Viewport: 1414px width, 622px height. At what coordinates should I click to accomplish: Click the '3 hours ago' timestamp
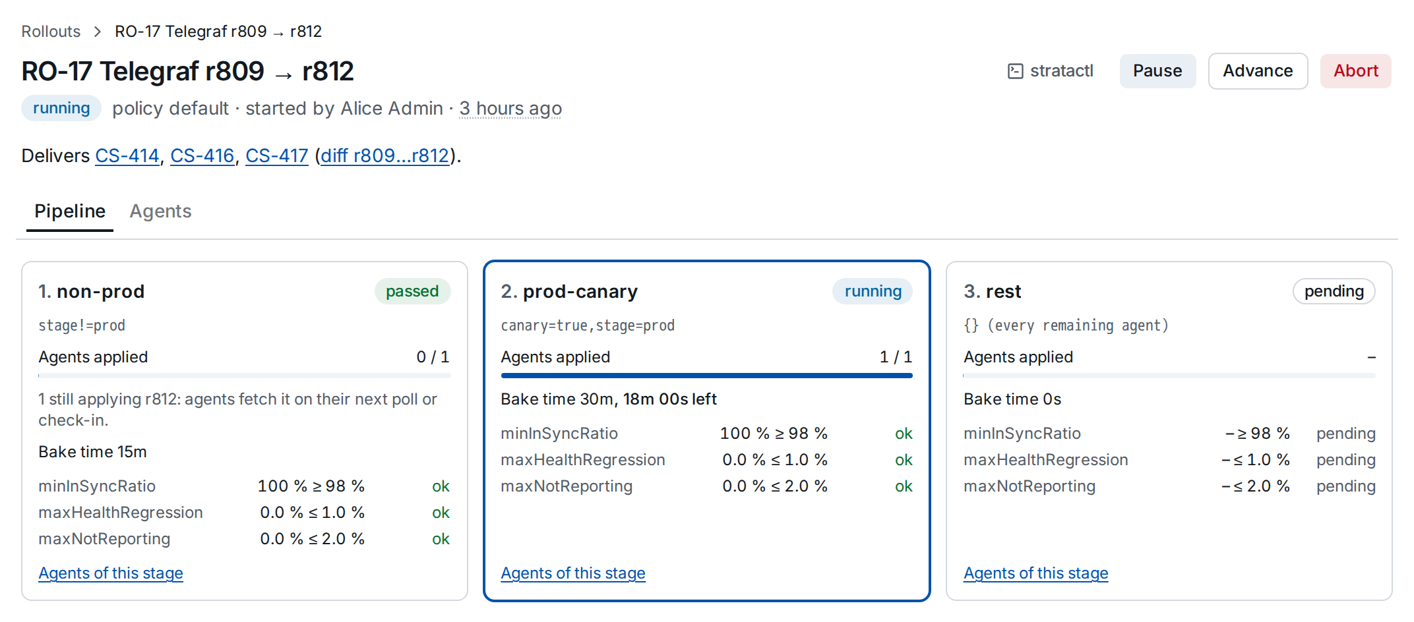pyautogui.click(x=510, y=109)
